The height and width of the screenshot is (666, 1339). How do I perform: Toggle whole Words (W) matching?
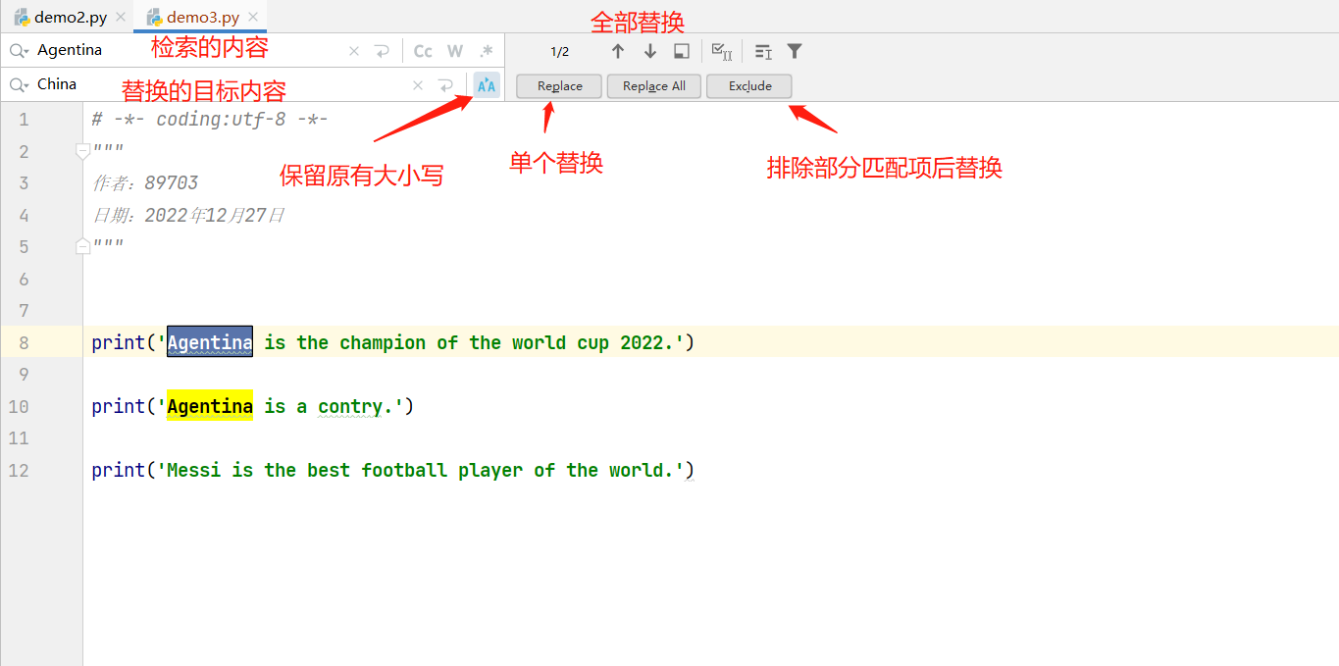coord(455,51)
